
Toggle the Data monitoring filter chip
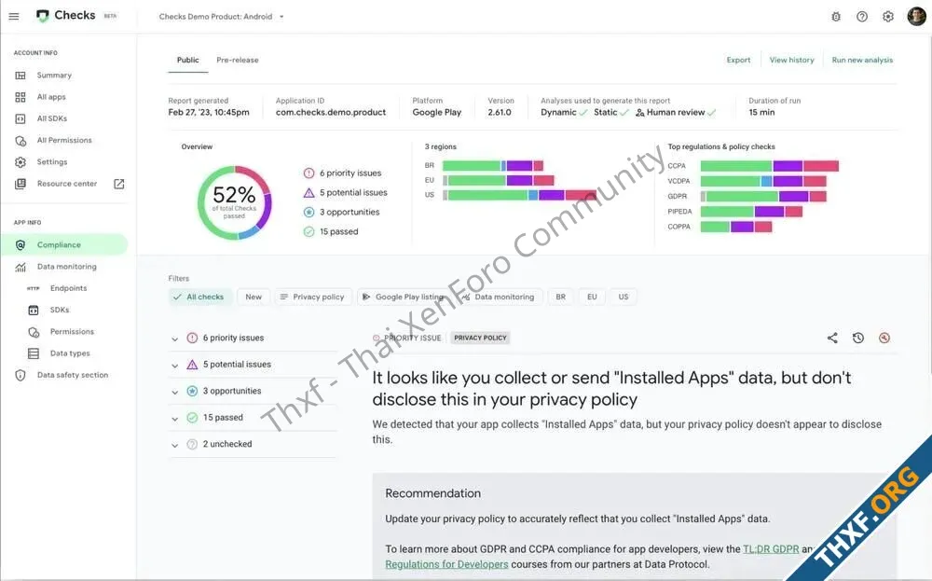point(498,297)
